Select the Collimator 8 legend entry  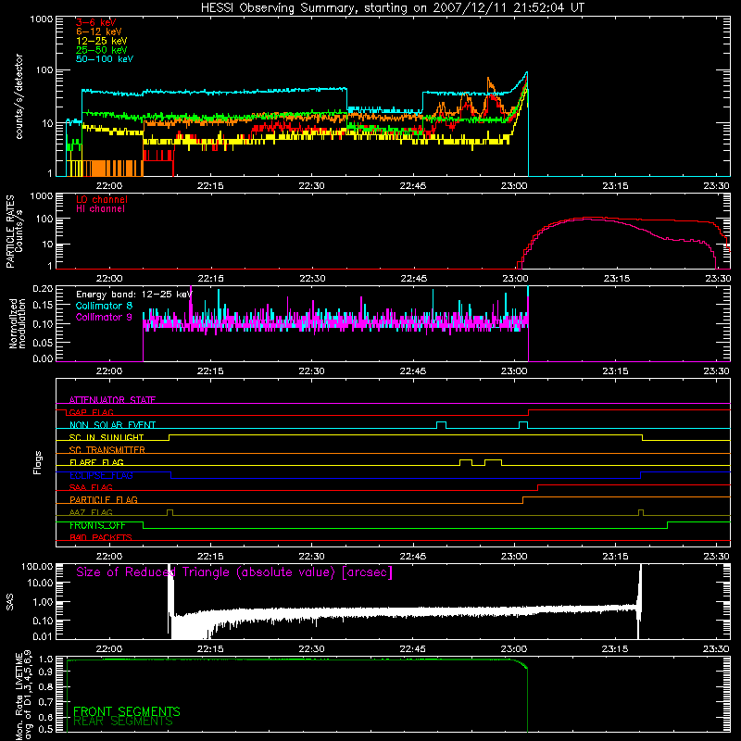[x=104, y=306]
